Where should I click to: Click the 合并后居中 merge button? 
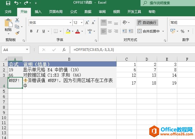point(148,31)
